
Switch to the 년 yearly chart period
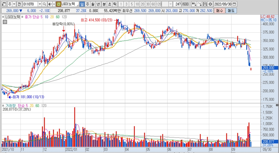tap(98, 4)
